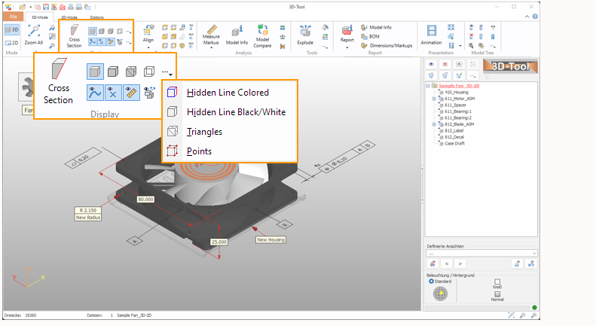This screenshot has height=326, width=596.
Task: Enable the Weiß background checkbox
Action: click(x=497, y=282)
